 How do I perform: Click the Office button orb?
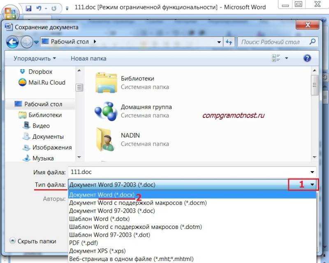click(x=10, y=11)
